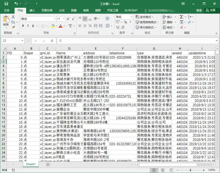Open 单元格样式 cell styles dropdown

146,27
